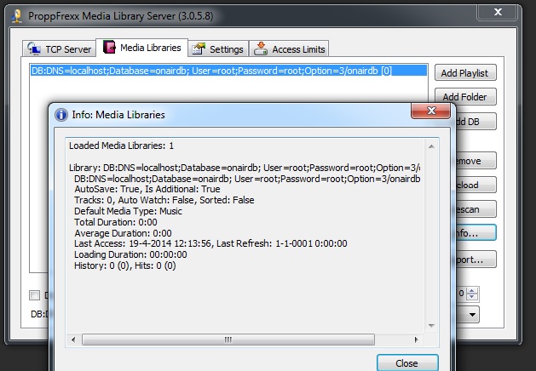
Task: Click the info text scroll up arrow
Action: (431, 146)
